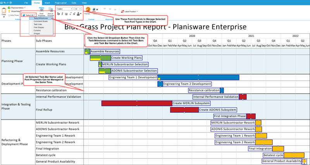Click the fill color bucket swatch

(x=94, y=9)
